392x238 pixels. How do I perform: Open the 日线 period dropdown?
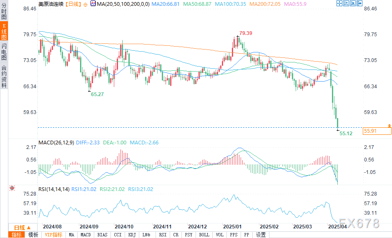pyautogui.click(x=23, y=228)
